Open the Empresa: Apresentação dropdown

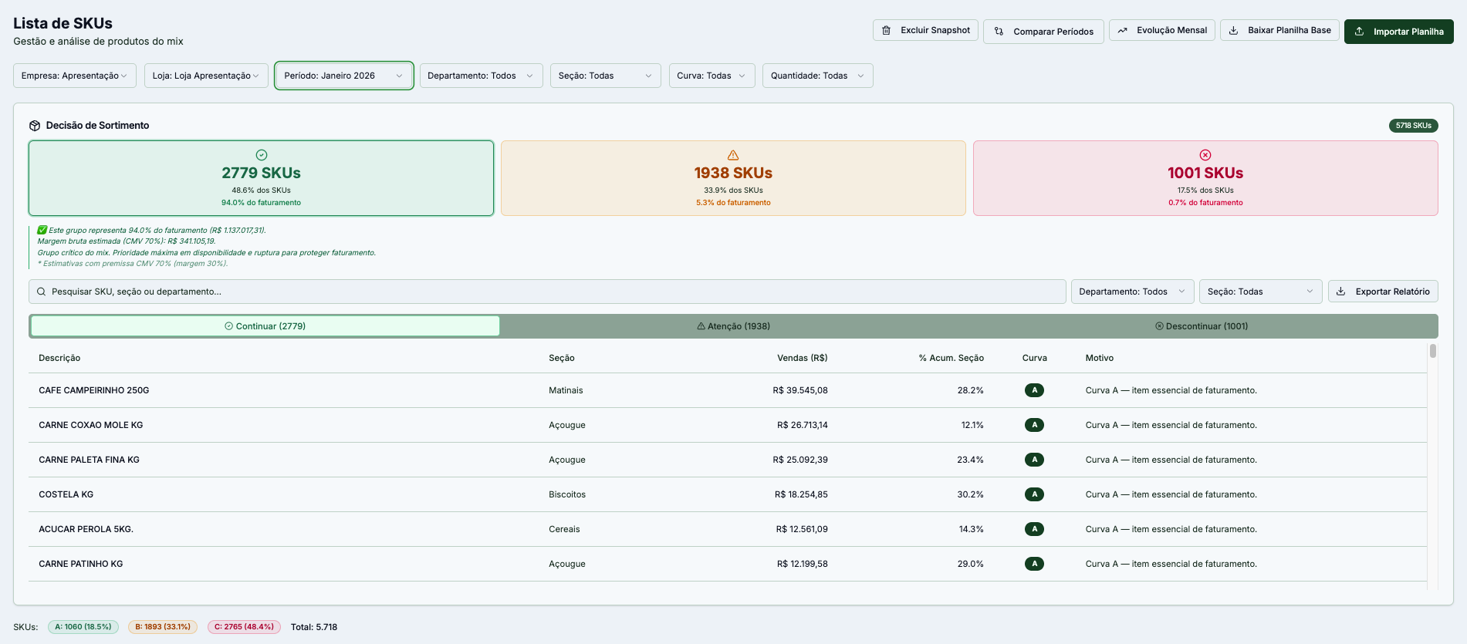coord(75,76)
